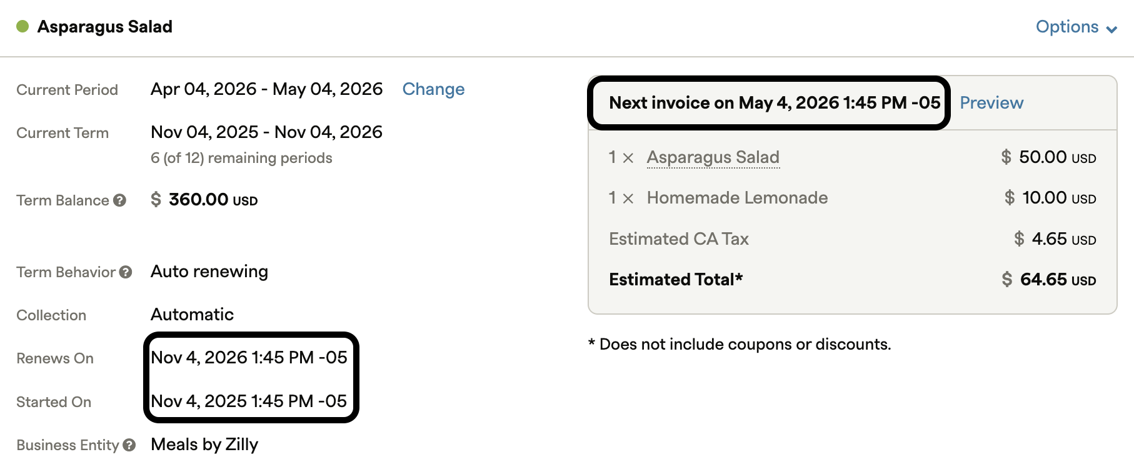The image size is (1134, 472).
Task: Click the Meals by Zilly business entity
Action: click(x=204, y=445)
